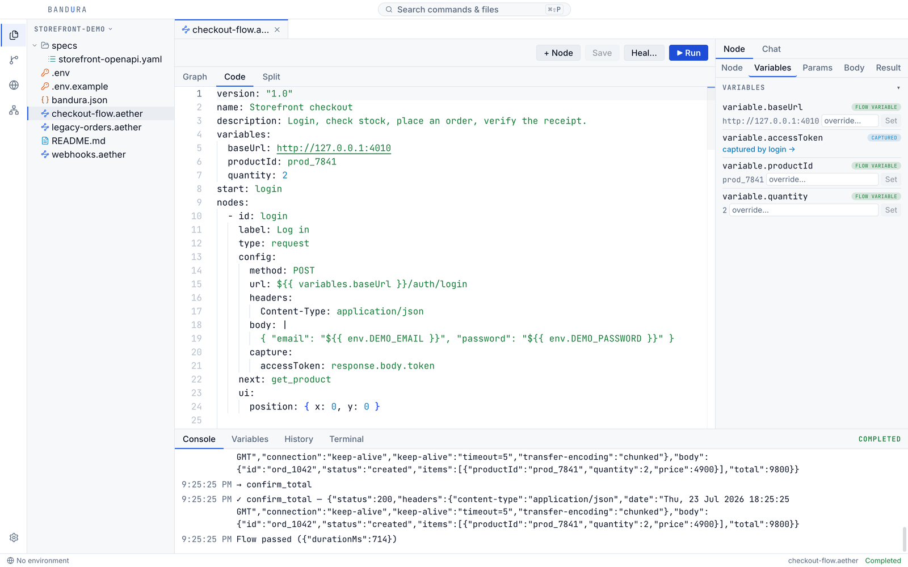Click the Heal... button
The height and width of the screenshot is (567, 908).
pos(644,53)
